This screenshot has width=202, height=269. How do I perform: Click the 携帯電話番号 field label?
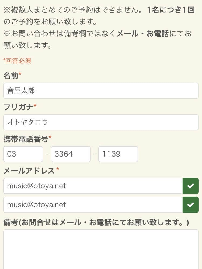pyautogui.click(x=26, y=139)
